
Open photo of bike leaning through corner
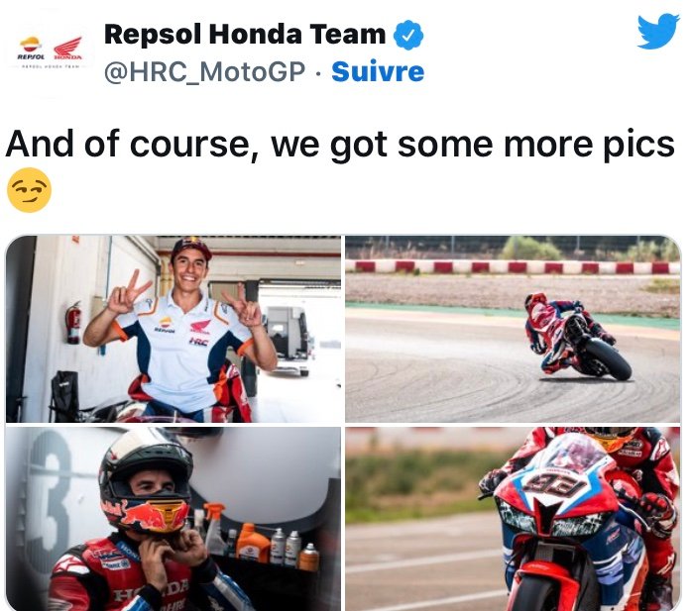tap(513, 329)
